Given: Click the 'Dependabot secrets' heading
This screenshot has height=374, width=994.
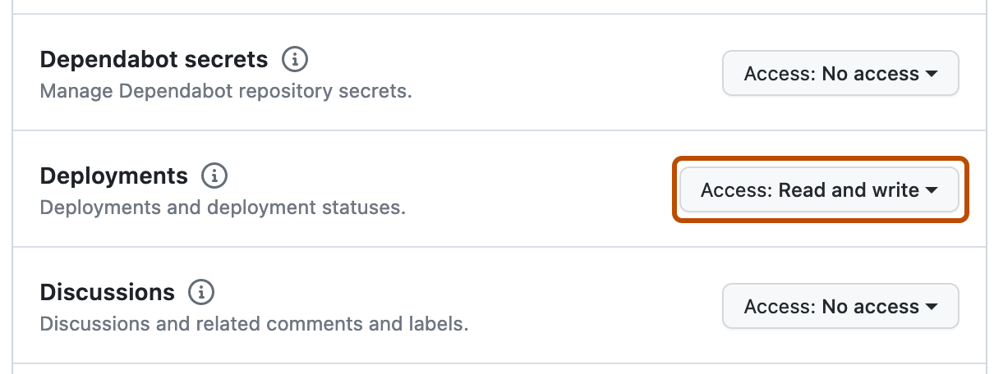Looking at the screenshot, I should coord(154,59).
